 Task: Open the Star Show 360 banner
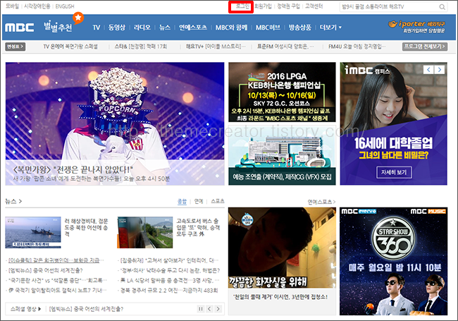click(x=393, y=261)
